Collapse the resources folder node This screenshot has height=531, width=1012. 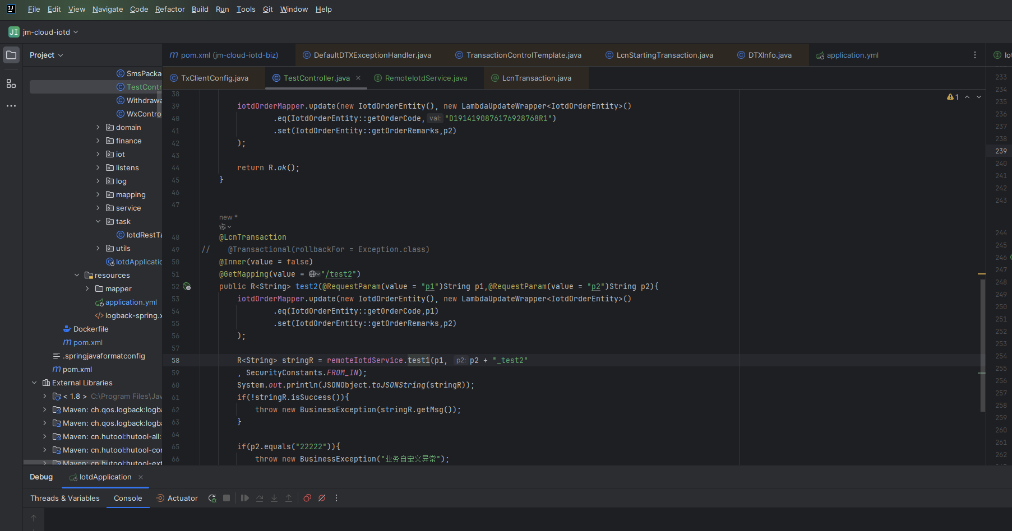[77, 276]
